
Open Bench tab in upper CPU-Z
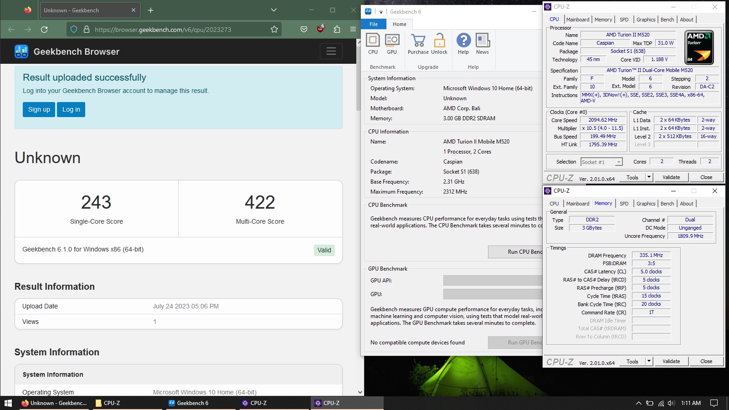tap(667, 20)
